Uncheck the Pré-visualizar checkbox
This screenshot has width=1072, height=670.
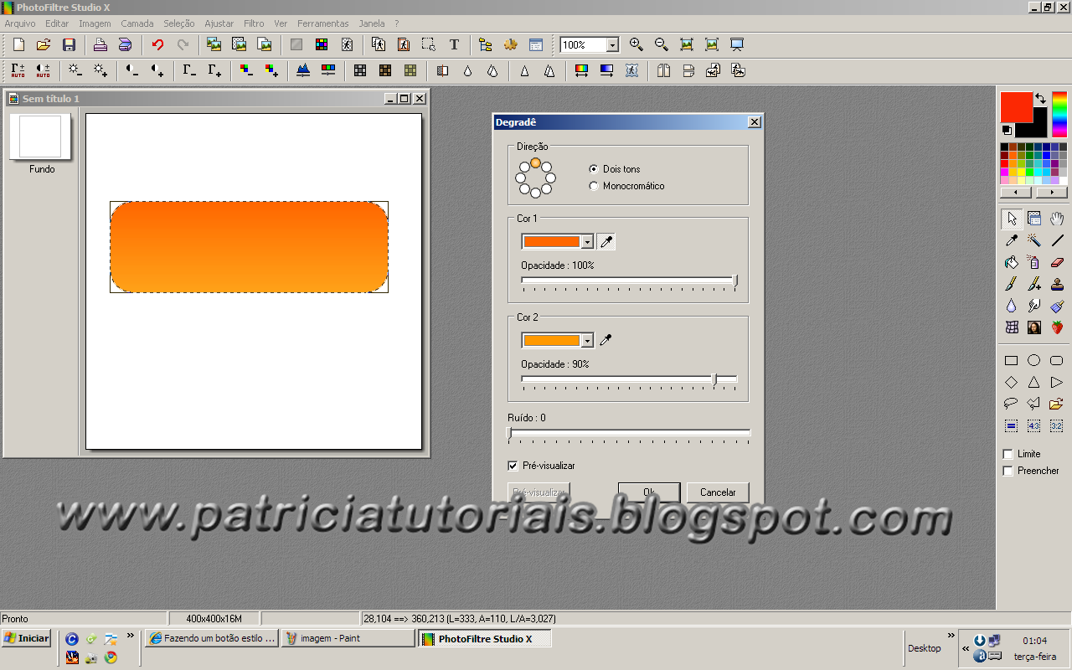[513, 466]
